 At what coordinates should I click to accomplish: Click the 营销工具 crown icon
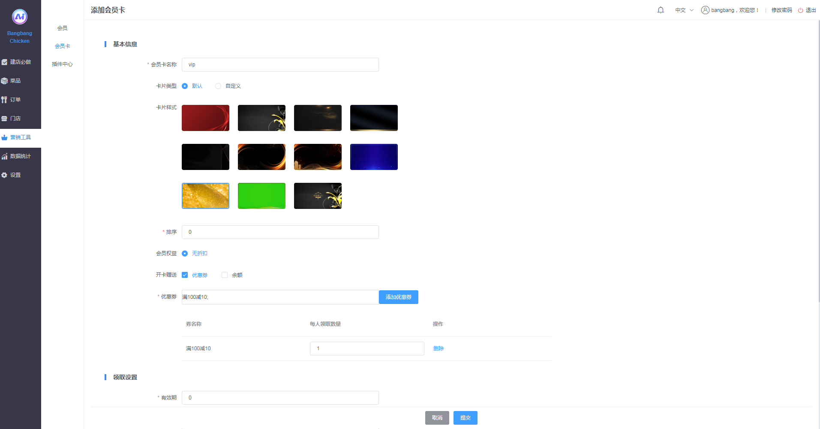[4, 137]
